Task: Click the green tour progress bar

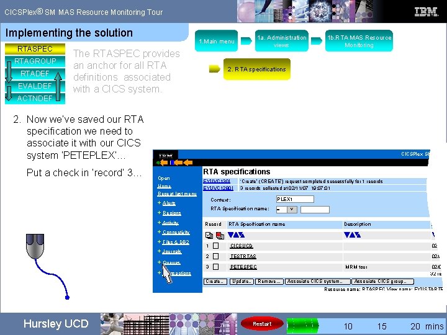Action: 302,325
